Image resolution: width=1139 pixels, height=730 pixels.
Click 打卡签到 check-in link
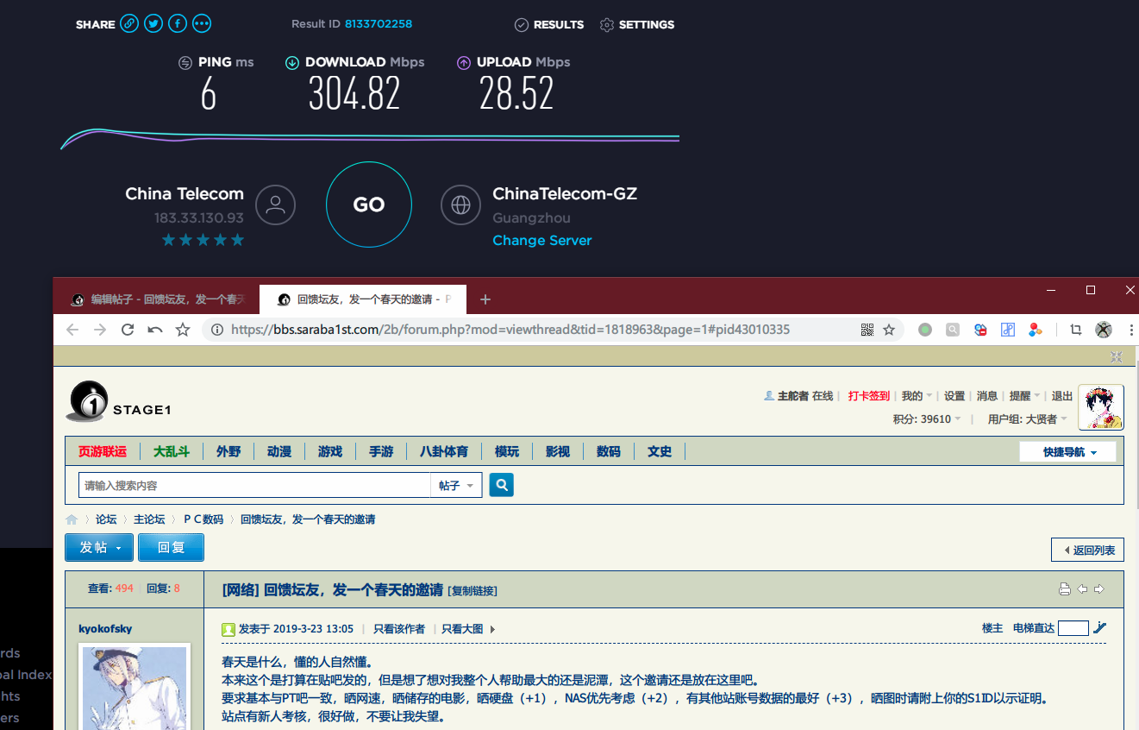(x=869, y=396)
